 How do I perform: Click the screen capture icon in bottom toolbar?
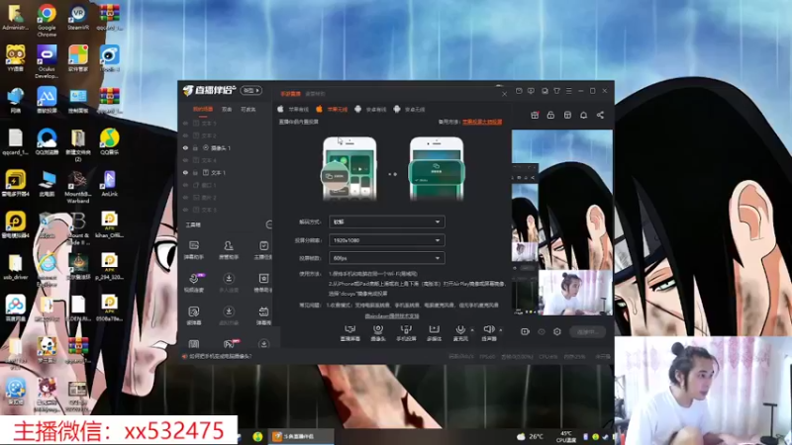point(350,333)
